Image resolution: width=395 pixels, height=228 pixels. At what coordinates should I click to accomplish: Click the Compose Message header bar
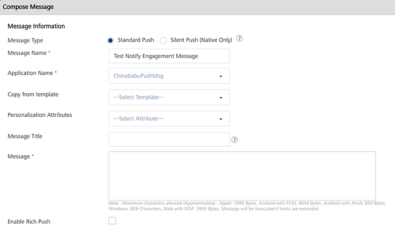197,7
